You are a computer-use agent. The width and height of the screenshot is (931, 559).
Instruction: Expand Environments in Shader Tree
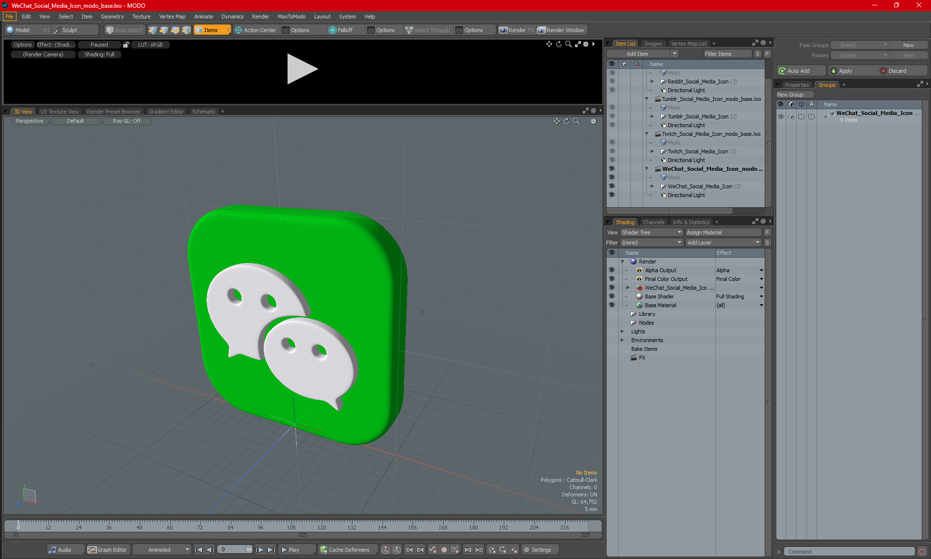tap(622, 340)
